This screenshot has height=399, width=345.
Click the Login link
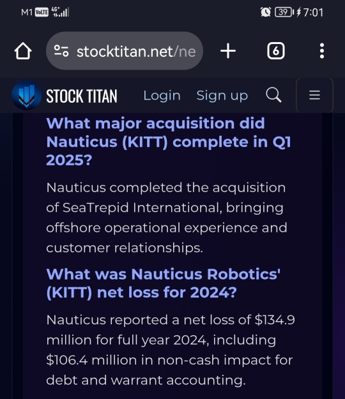162,96
